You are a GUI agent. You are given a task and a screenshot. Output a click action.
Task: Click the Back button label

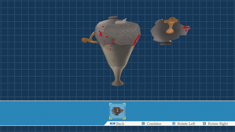(x=120, y=124)
